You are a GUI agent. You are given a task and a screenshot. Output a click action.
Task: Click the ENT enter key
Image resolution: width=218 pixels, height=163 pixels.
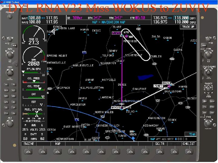point(212,113)
